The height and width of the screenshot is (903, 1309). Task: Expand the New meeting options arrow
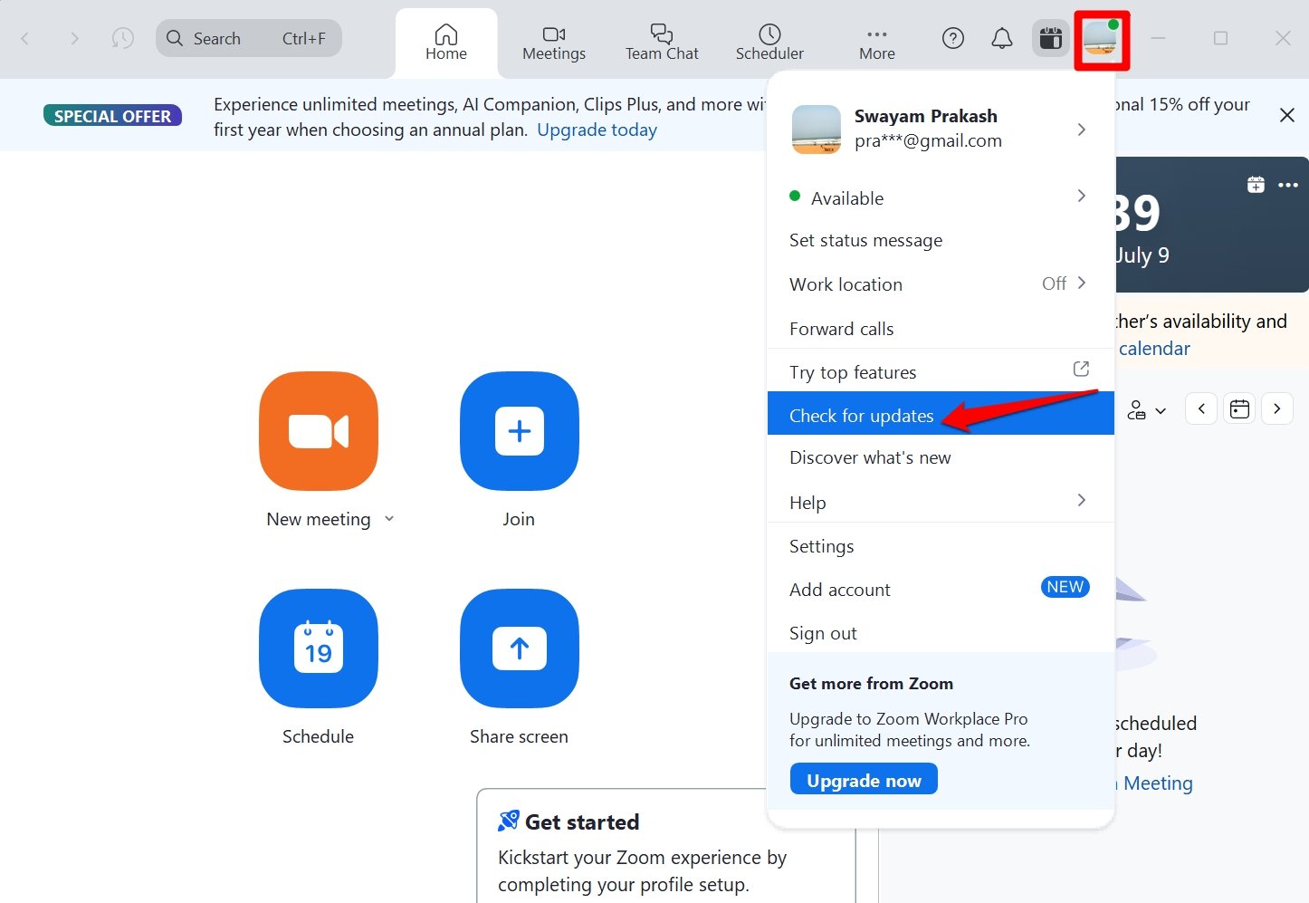(389, 519)
